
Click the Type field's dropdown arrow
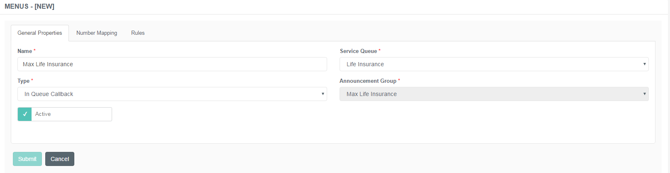click(x=323, y=94)
